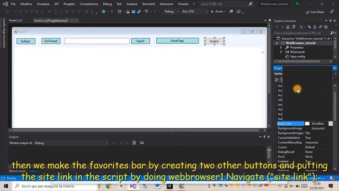The height and width of the screenshot is (191, 339).
Task: Click the New Project icon in toolbar
Action: click(x=120, y=12)
